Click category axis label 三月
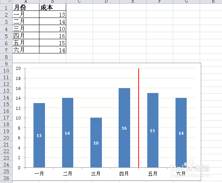222x183 pixels. [96, 174]
